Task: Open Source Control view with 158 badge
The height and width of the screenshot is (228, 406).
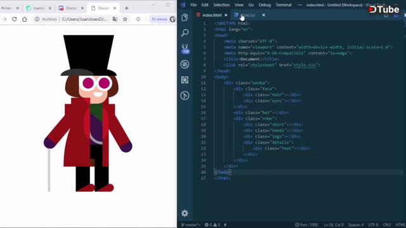Action: click(x=185, y=49)
